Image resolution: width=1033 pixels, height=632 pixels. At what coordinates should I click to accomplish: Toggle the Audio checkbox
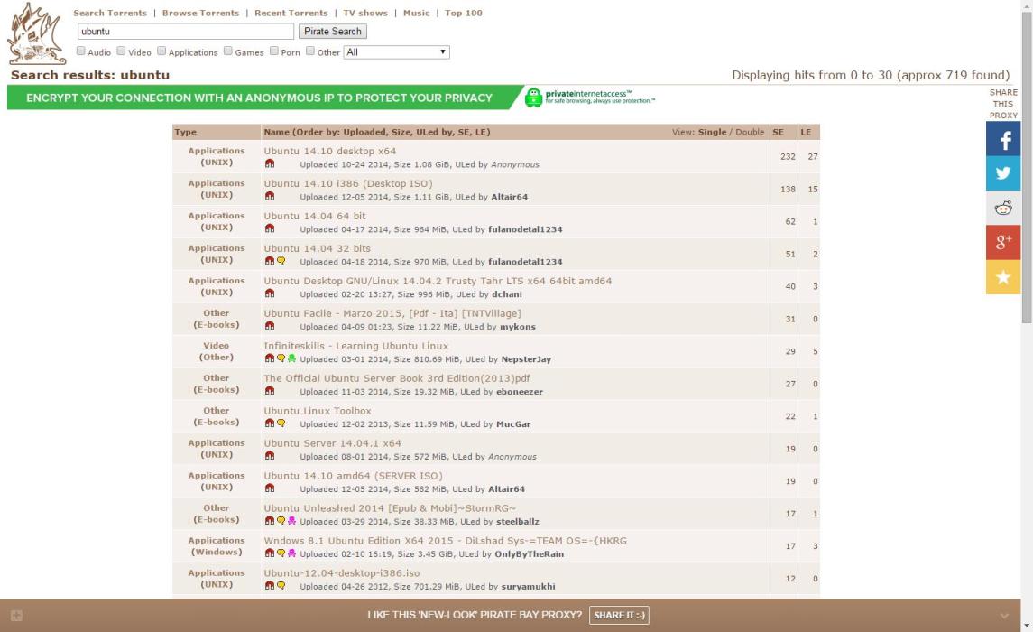click(81, 51)
